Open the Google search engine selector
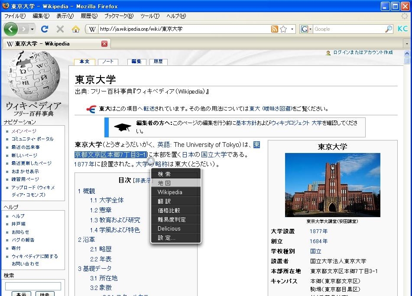 pos(306,29)
